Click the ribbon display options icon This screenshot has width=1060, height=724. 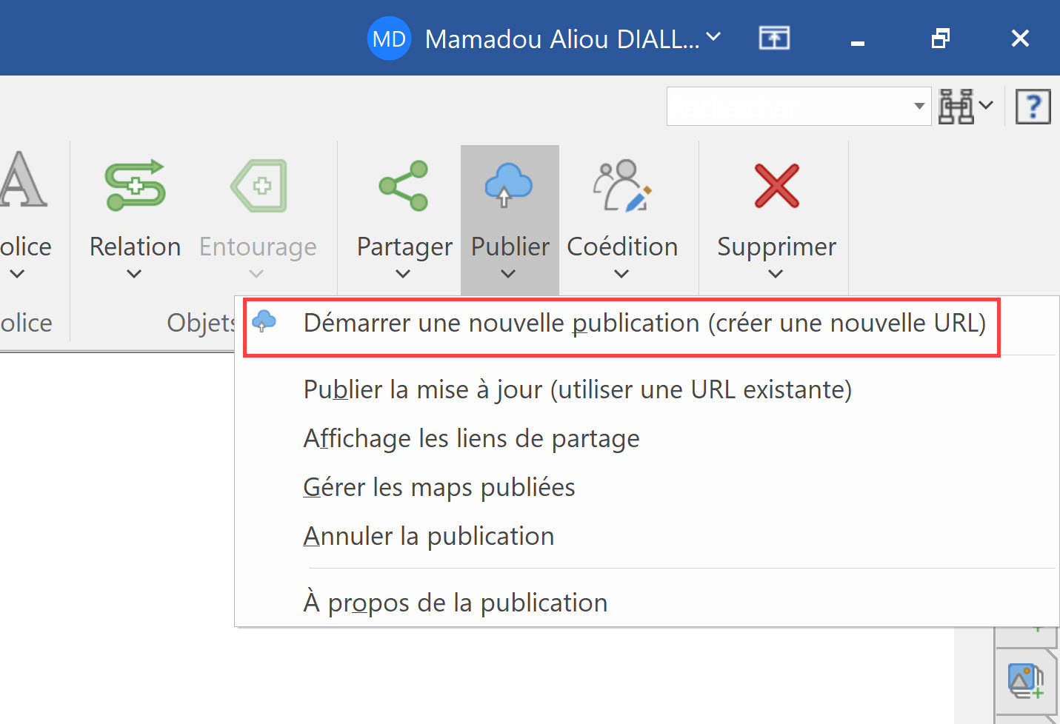[774, 38]
